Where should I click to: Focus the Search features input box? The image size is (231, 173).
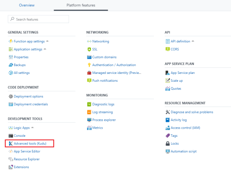41,19
